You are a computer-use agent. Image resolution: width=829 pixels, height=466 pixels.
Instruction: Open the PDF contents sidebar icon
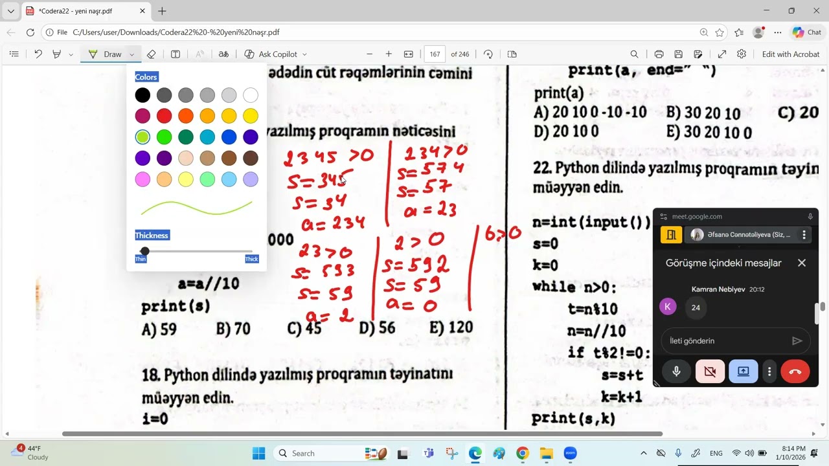[x=14, y=54]
